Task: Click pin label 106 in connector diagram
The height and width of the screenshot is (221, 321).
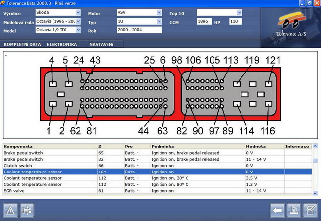Action: (x=193, y=60)
